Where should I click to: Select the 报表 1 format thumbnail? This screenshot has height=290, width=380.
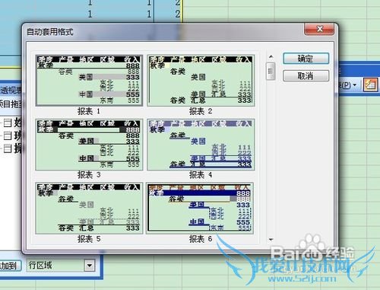click(x=89, y=81)
